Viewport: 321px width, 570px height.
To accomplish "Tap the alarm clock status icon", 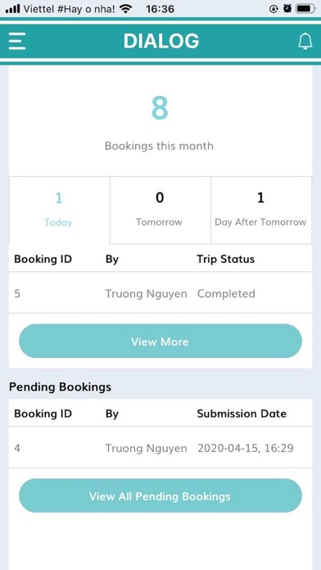I will click(287, 9).
